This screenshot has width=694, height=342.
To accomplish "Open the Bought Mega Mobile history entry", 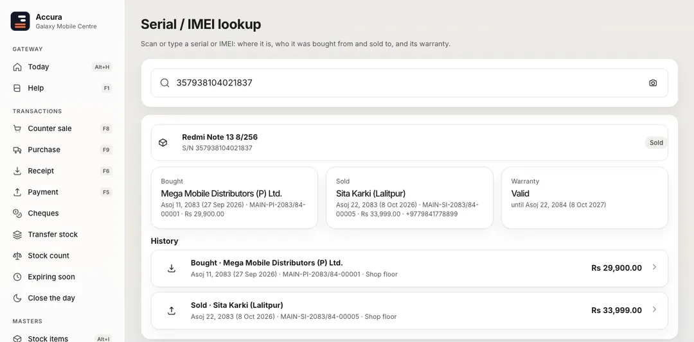I will (x=409, y=269).
